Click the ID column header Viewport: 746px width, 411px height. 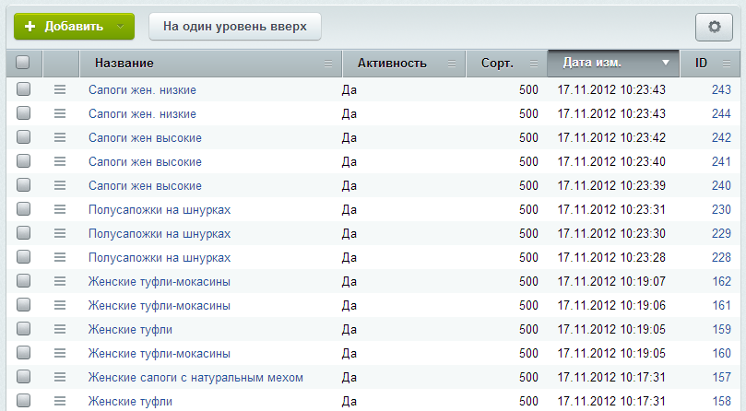(701, 63)
